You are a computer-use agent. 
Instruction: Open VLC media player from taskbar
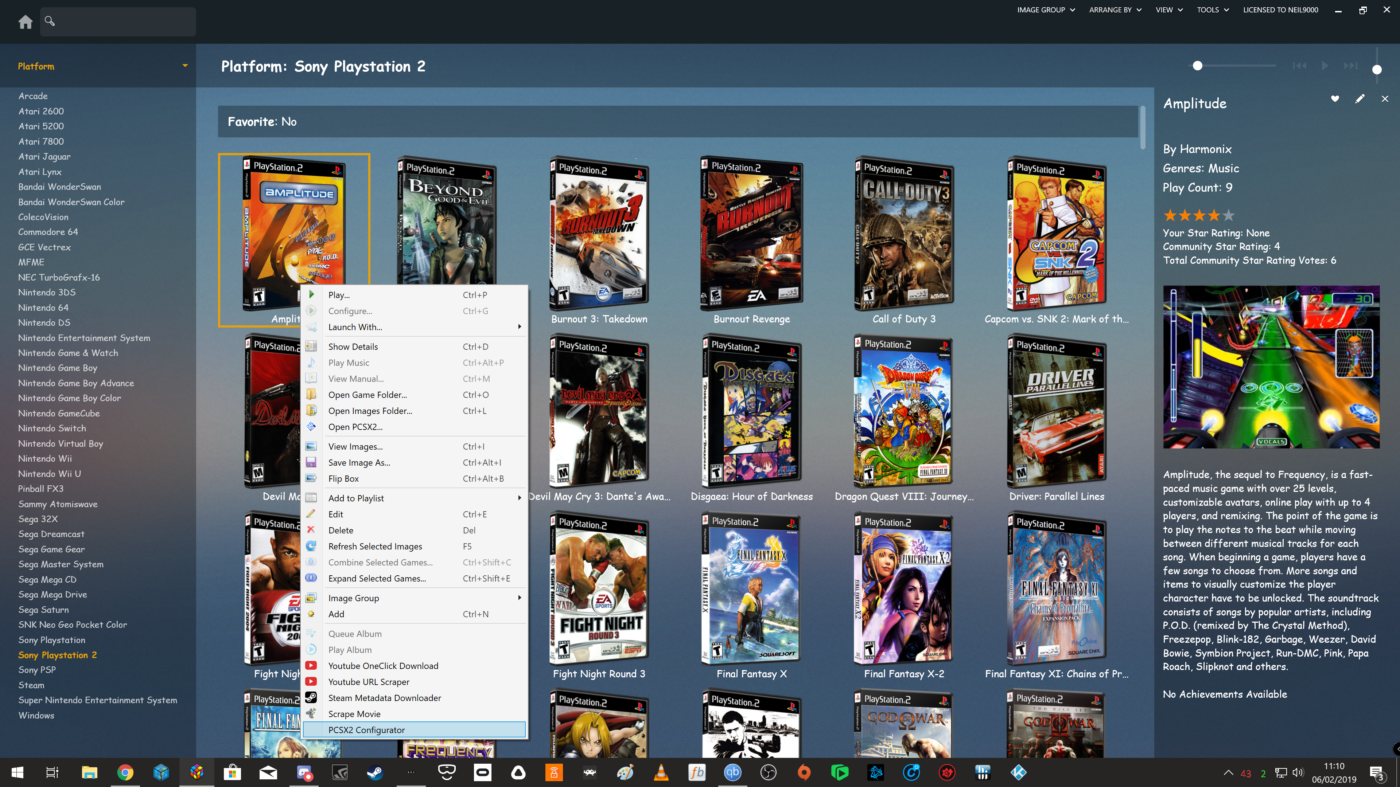point(661,772)
